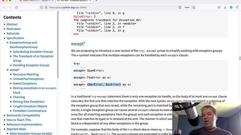Click the browser forward arrow

pyautogui.click(x=10, y=7)
